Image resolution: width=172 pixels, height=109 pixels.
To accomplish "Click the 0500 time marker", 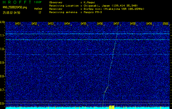I will click(x=165, y=23).
